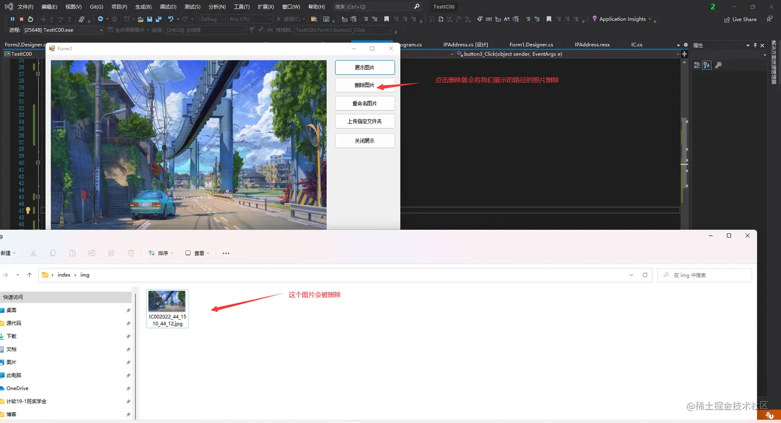Open OneDrive in the Explorer sidebar

point(18,388)
